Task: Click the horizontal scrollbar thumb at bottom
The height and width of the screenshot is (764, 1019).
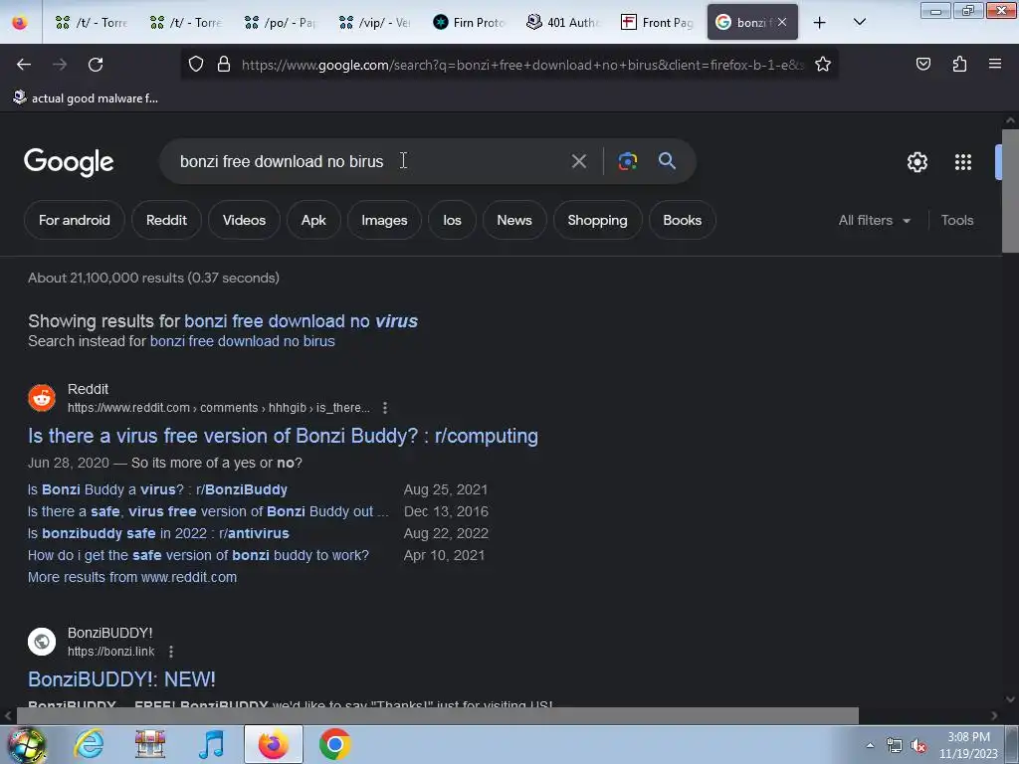Action: [x=438, y=716]
